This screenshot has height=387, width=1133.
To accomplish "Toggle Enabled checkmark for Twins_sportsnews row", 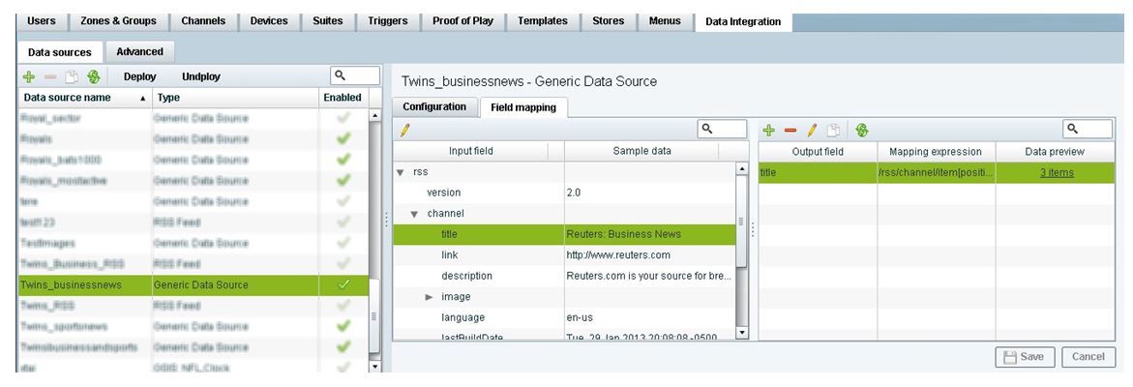I will click(343, 326).
